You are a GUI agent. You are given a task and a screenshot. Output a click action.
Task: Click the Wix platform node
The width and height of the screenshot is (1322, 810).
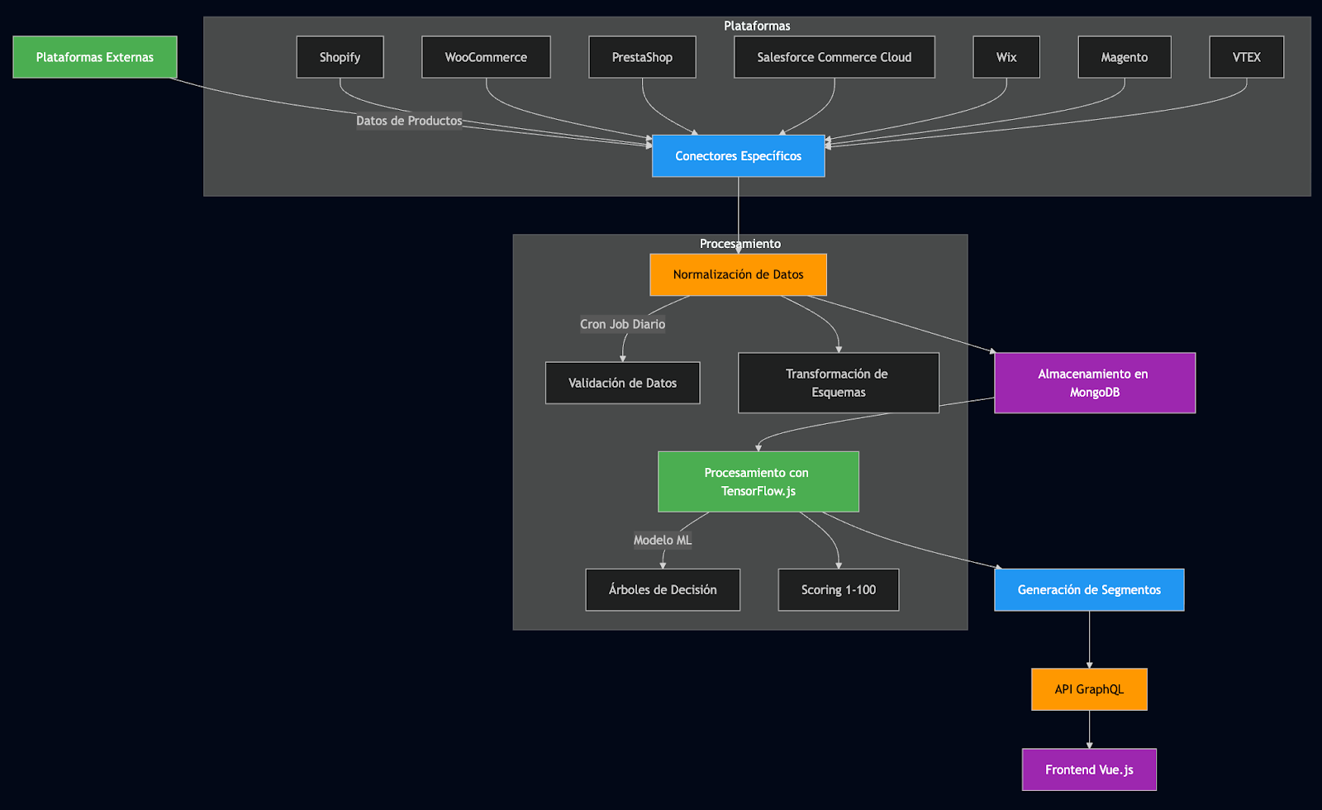pyautogui.click(x=1006, y=57)
